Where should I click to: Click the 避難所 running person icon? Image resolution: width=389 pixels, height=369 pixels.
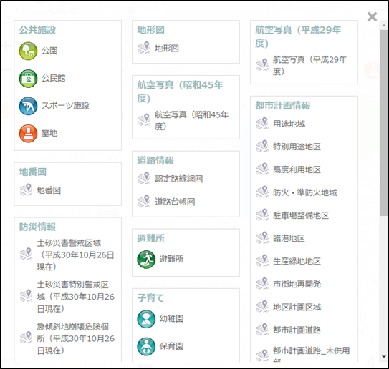tap(146, 260)
